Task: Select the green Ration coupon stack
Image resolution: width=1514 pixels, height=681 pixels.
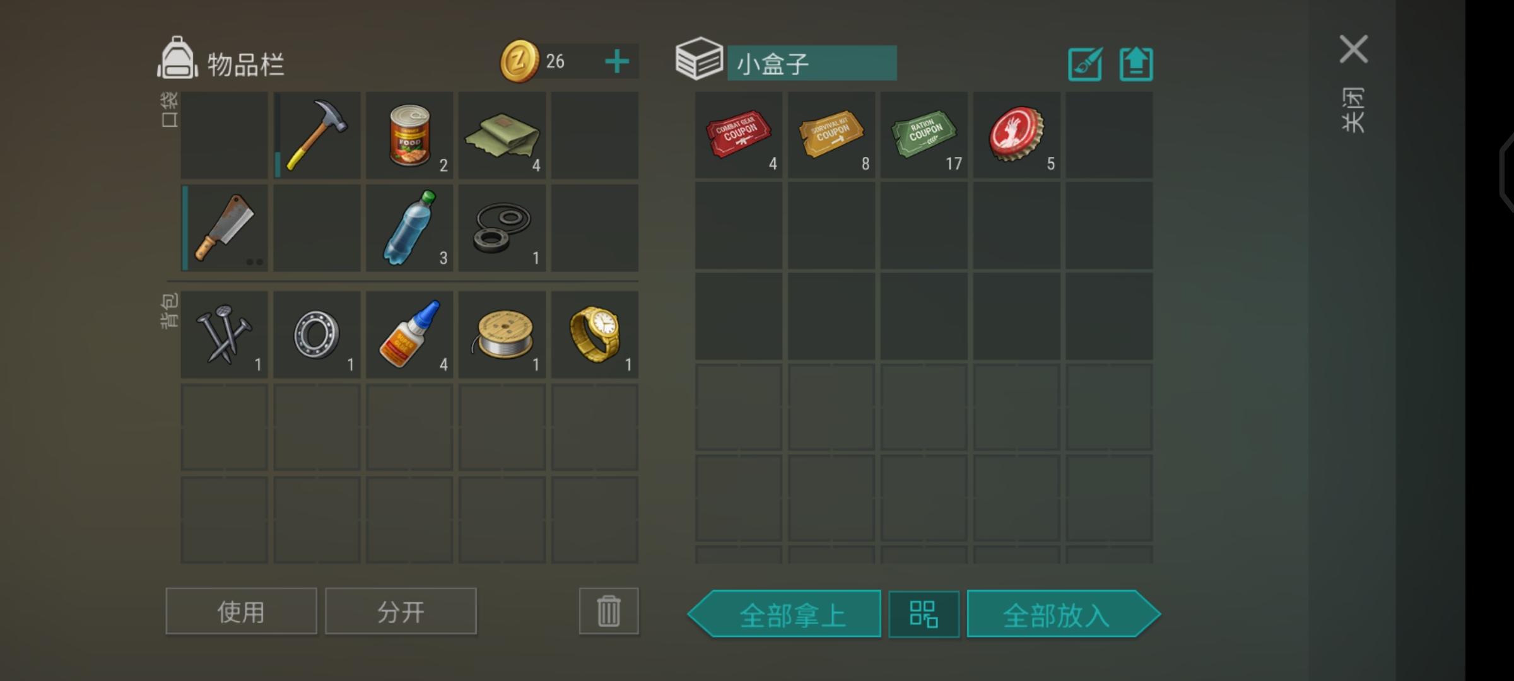Action: tap(924, 135)
